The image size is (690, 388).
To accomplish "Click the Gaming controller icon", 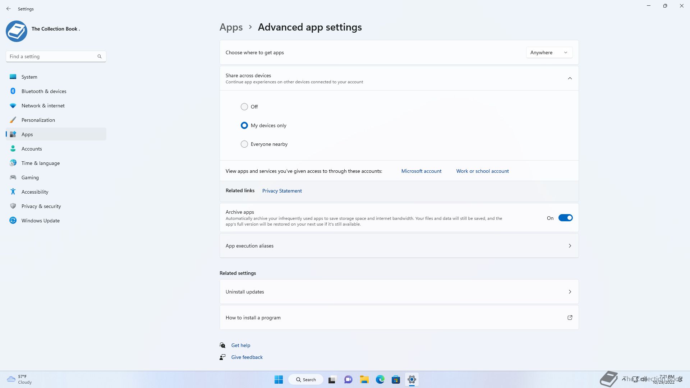I will 13,177.
